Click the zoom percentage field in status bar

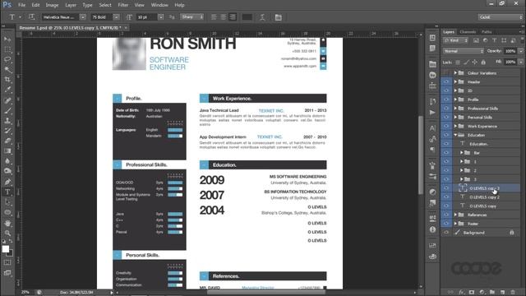point(25,293)
